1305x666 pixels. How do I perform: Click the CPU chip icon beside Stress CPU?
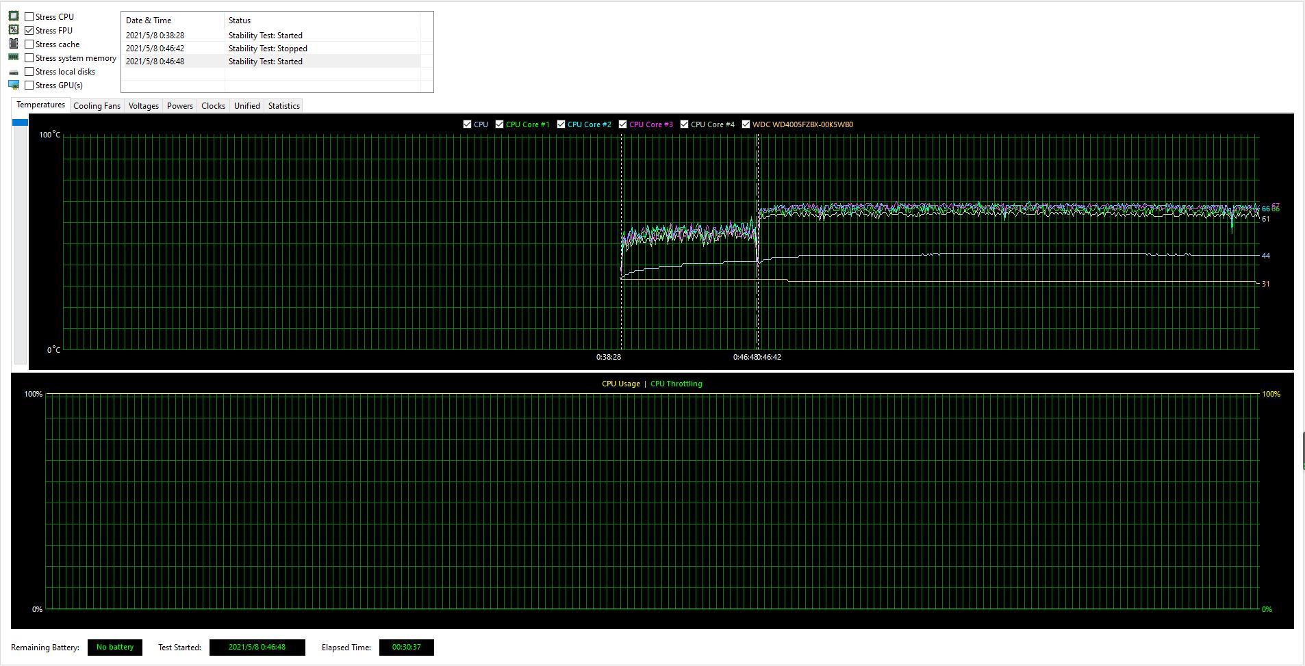coord(14,16)
